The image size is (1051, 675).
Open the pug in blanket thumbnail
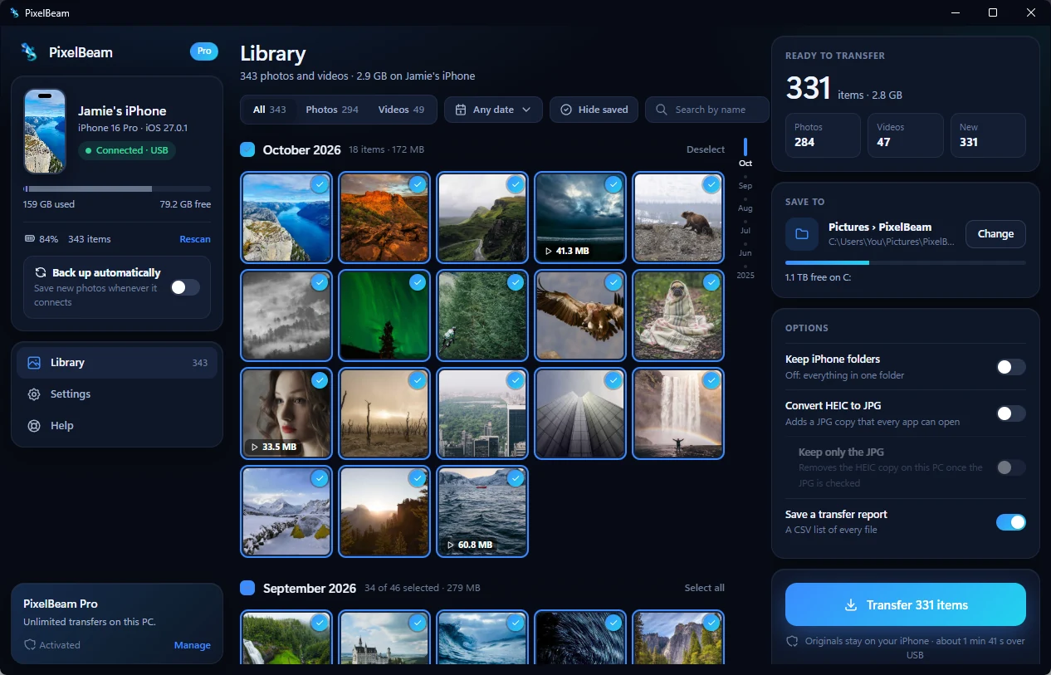coord(678,315)
